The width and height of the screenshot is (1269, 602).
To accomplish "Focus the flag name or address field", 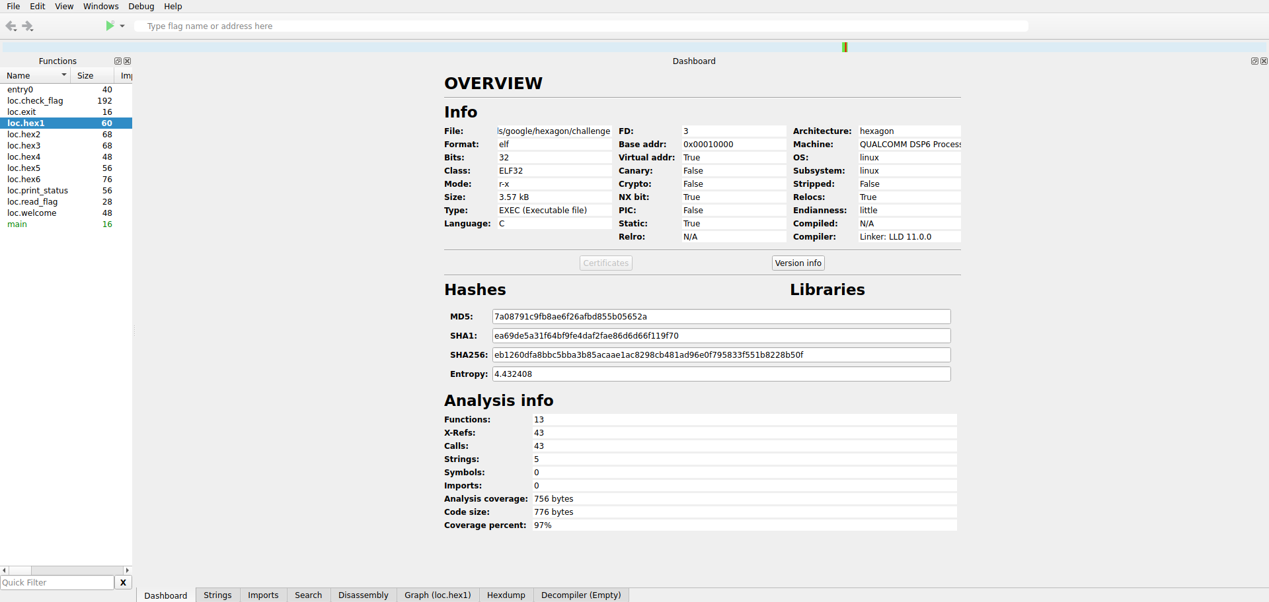I will (582, 26).
